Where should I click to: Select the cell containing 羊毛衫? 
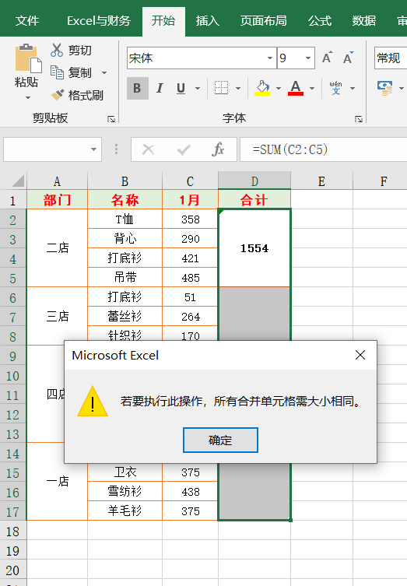(125, 511)
